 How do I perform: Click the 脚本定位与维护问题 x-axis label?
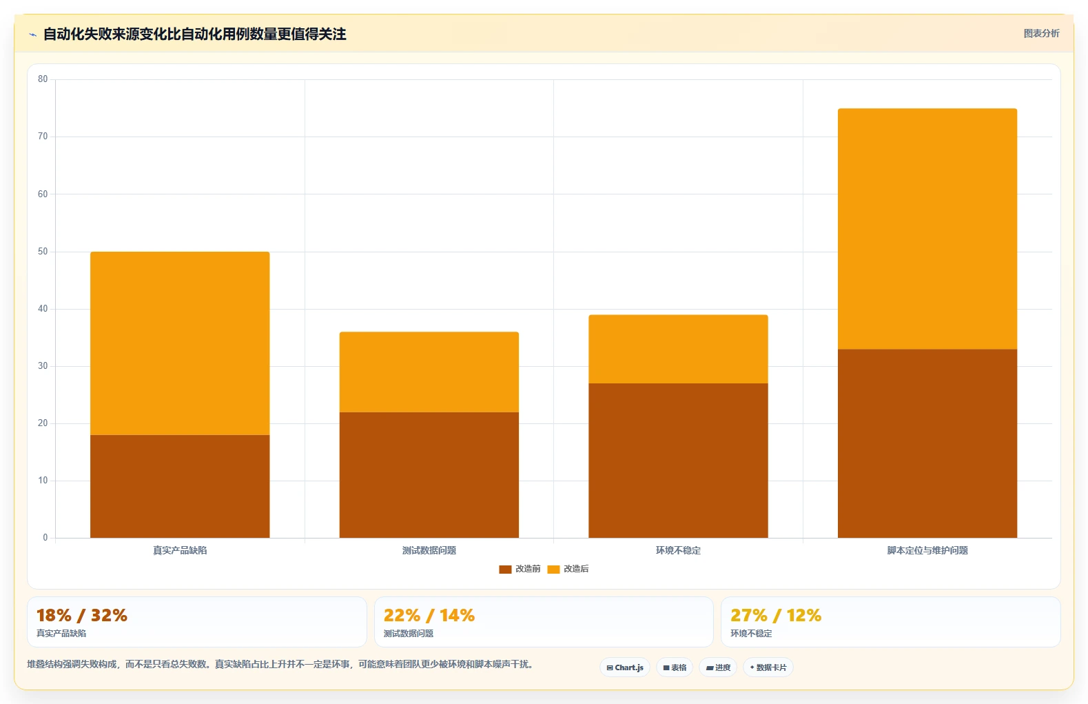click(927, 550)
